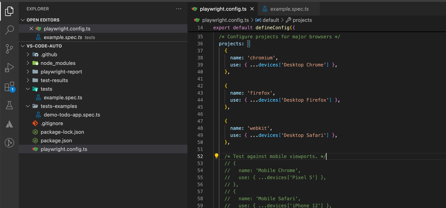Open the Search view in activity bar
The image size is (446, 208).
click(9, 30)
